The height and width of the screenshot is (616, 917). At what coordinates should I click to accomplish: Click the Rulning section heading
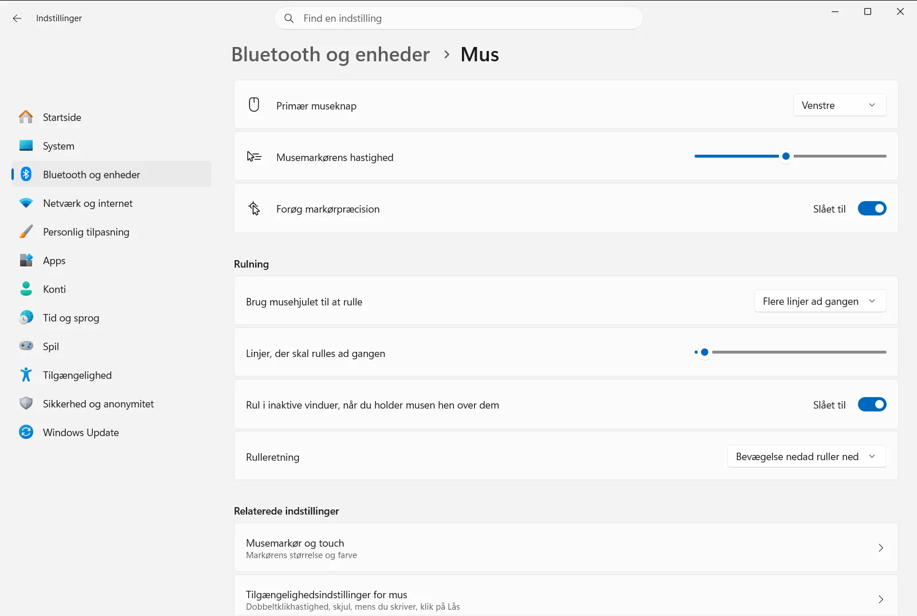pyautogui.click(x=251, y=264)
